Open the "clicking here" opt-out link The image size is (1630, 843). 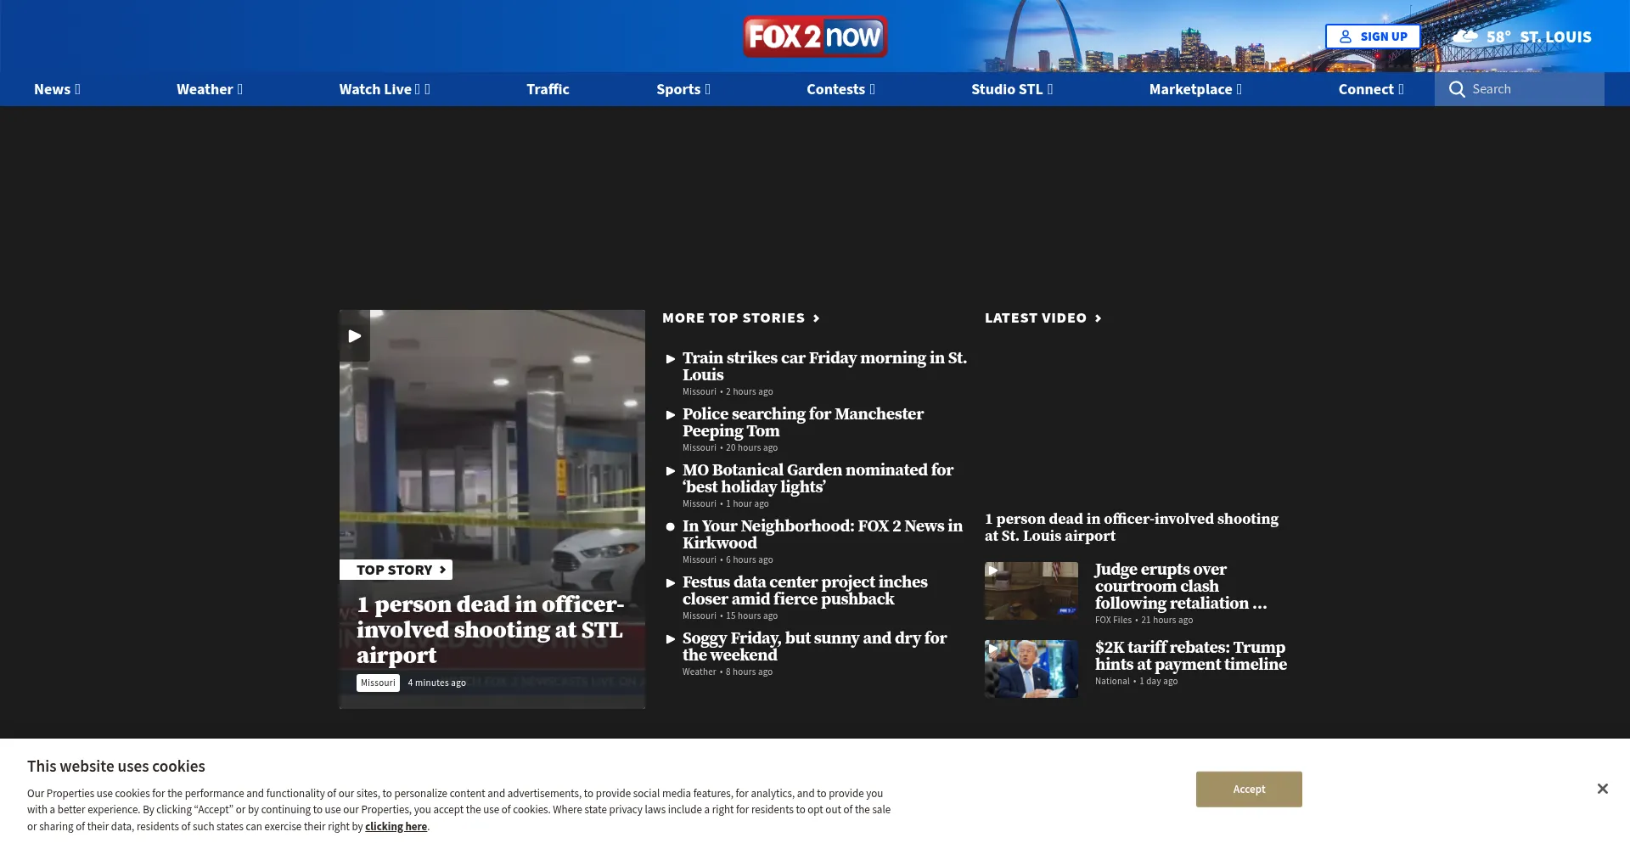point(396,827)
